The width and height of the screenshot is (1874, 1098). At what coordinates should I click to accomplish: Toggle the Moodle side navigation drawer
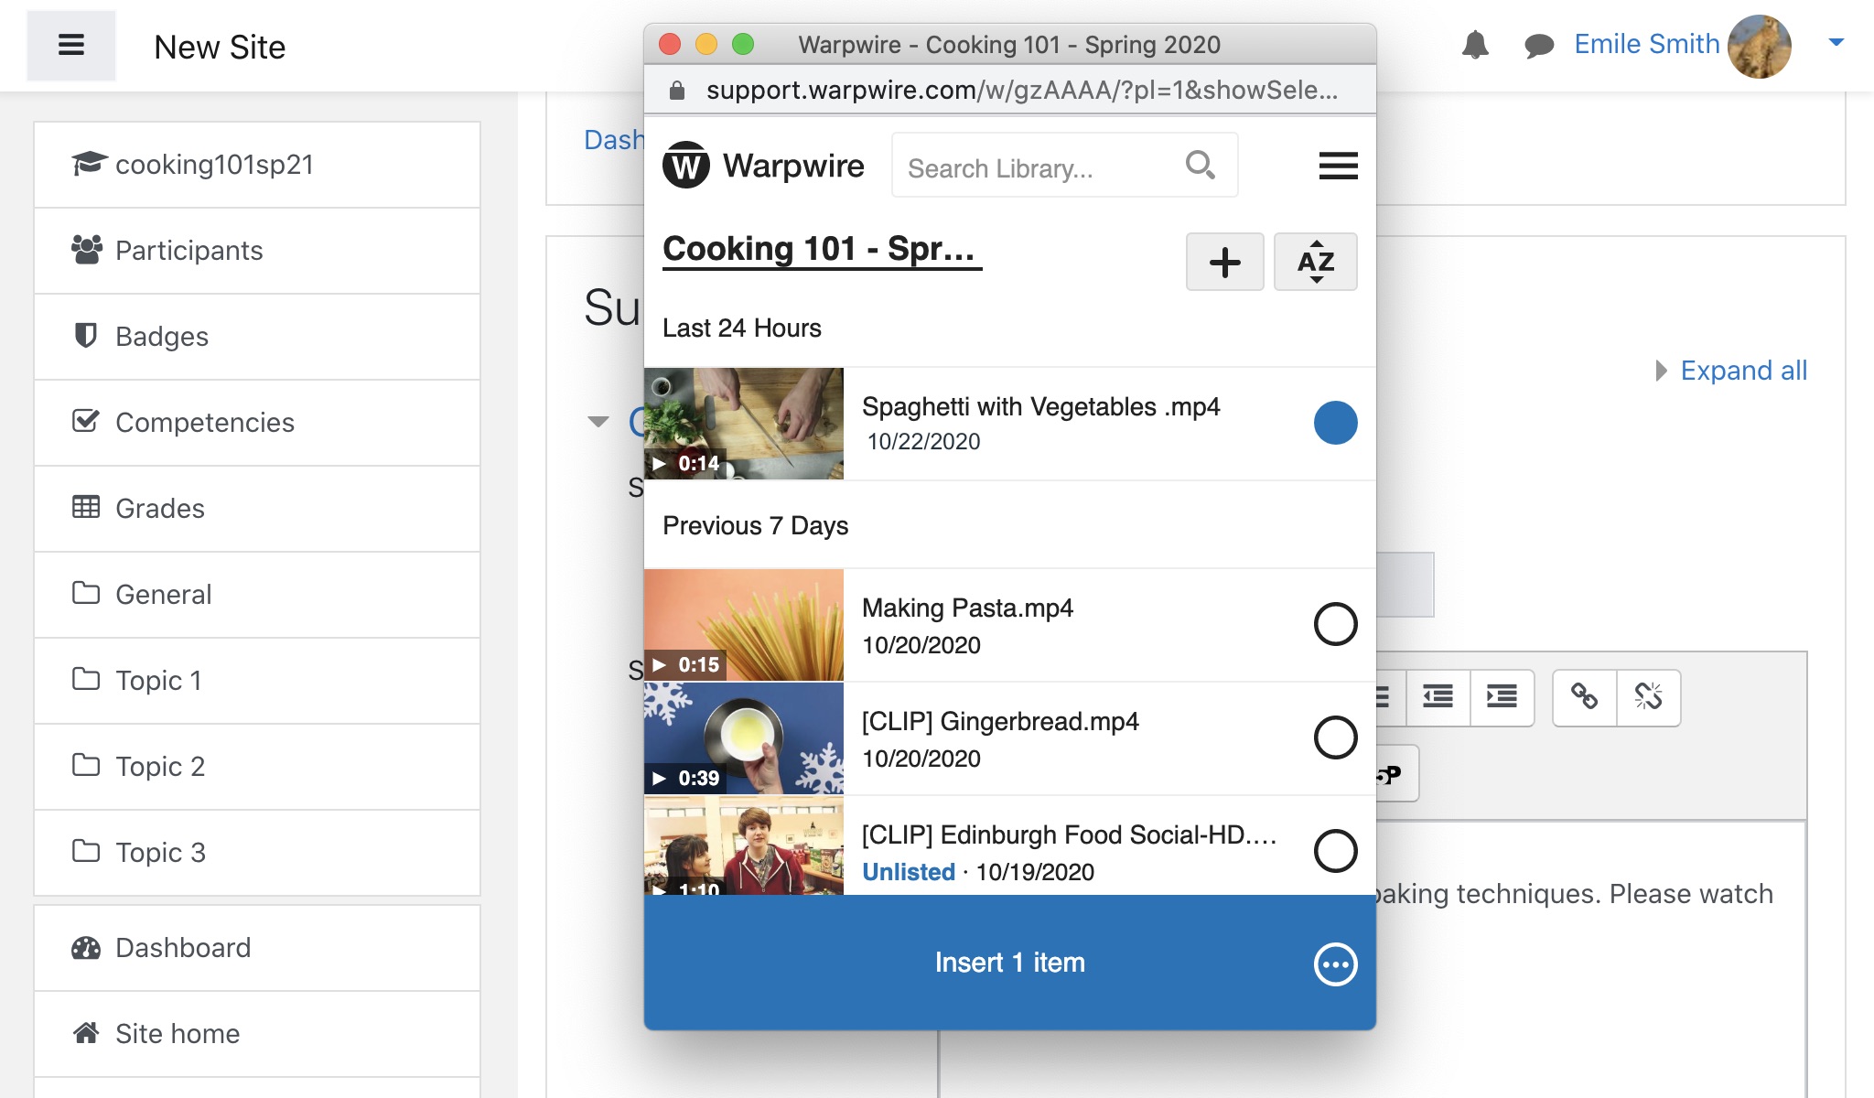tap(71, 46)
